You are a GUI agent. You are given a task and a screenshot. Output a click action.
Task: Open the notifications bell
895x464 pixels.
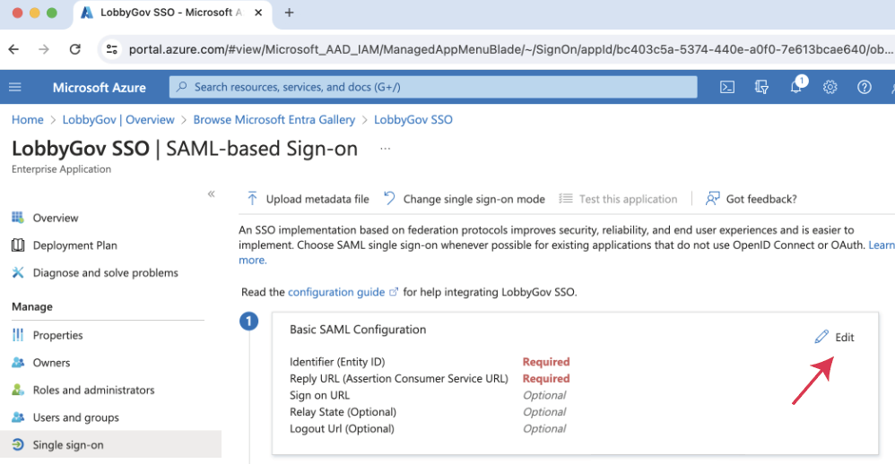click(796, 86)
